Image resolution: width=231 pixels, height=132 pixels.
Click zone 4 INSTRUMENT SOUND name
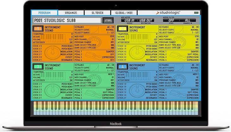(x=137, y=67)
